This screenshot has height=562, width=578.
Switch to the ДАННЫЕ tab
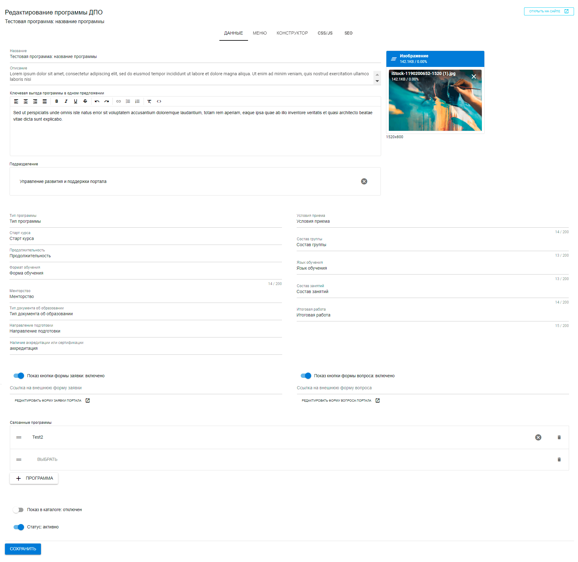[x=234, y=33]
